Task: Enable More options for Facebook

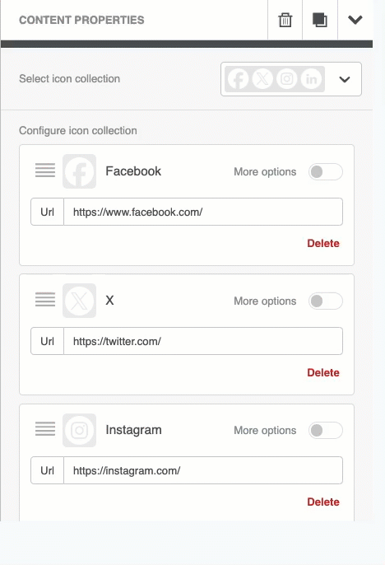Action: [325, 171]
